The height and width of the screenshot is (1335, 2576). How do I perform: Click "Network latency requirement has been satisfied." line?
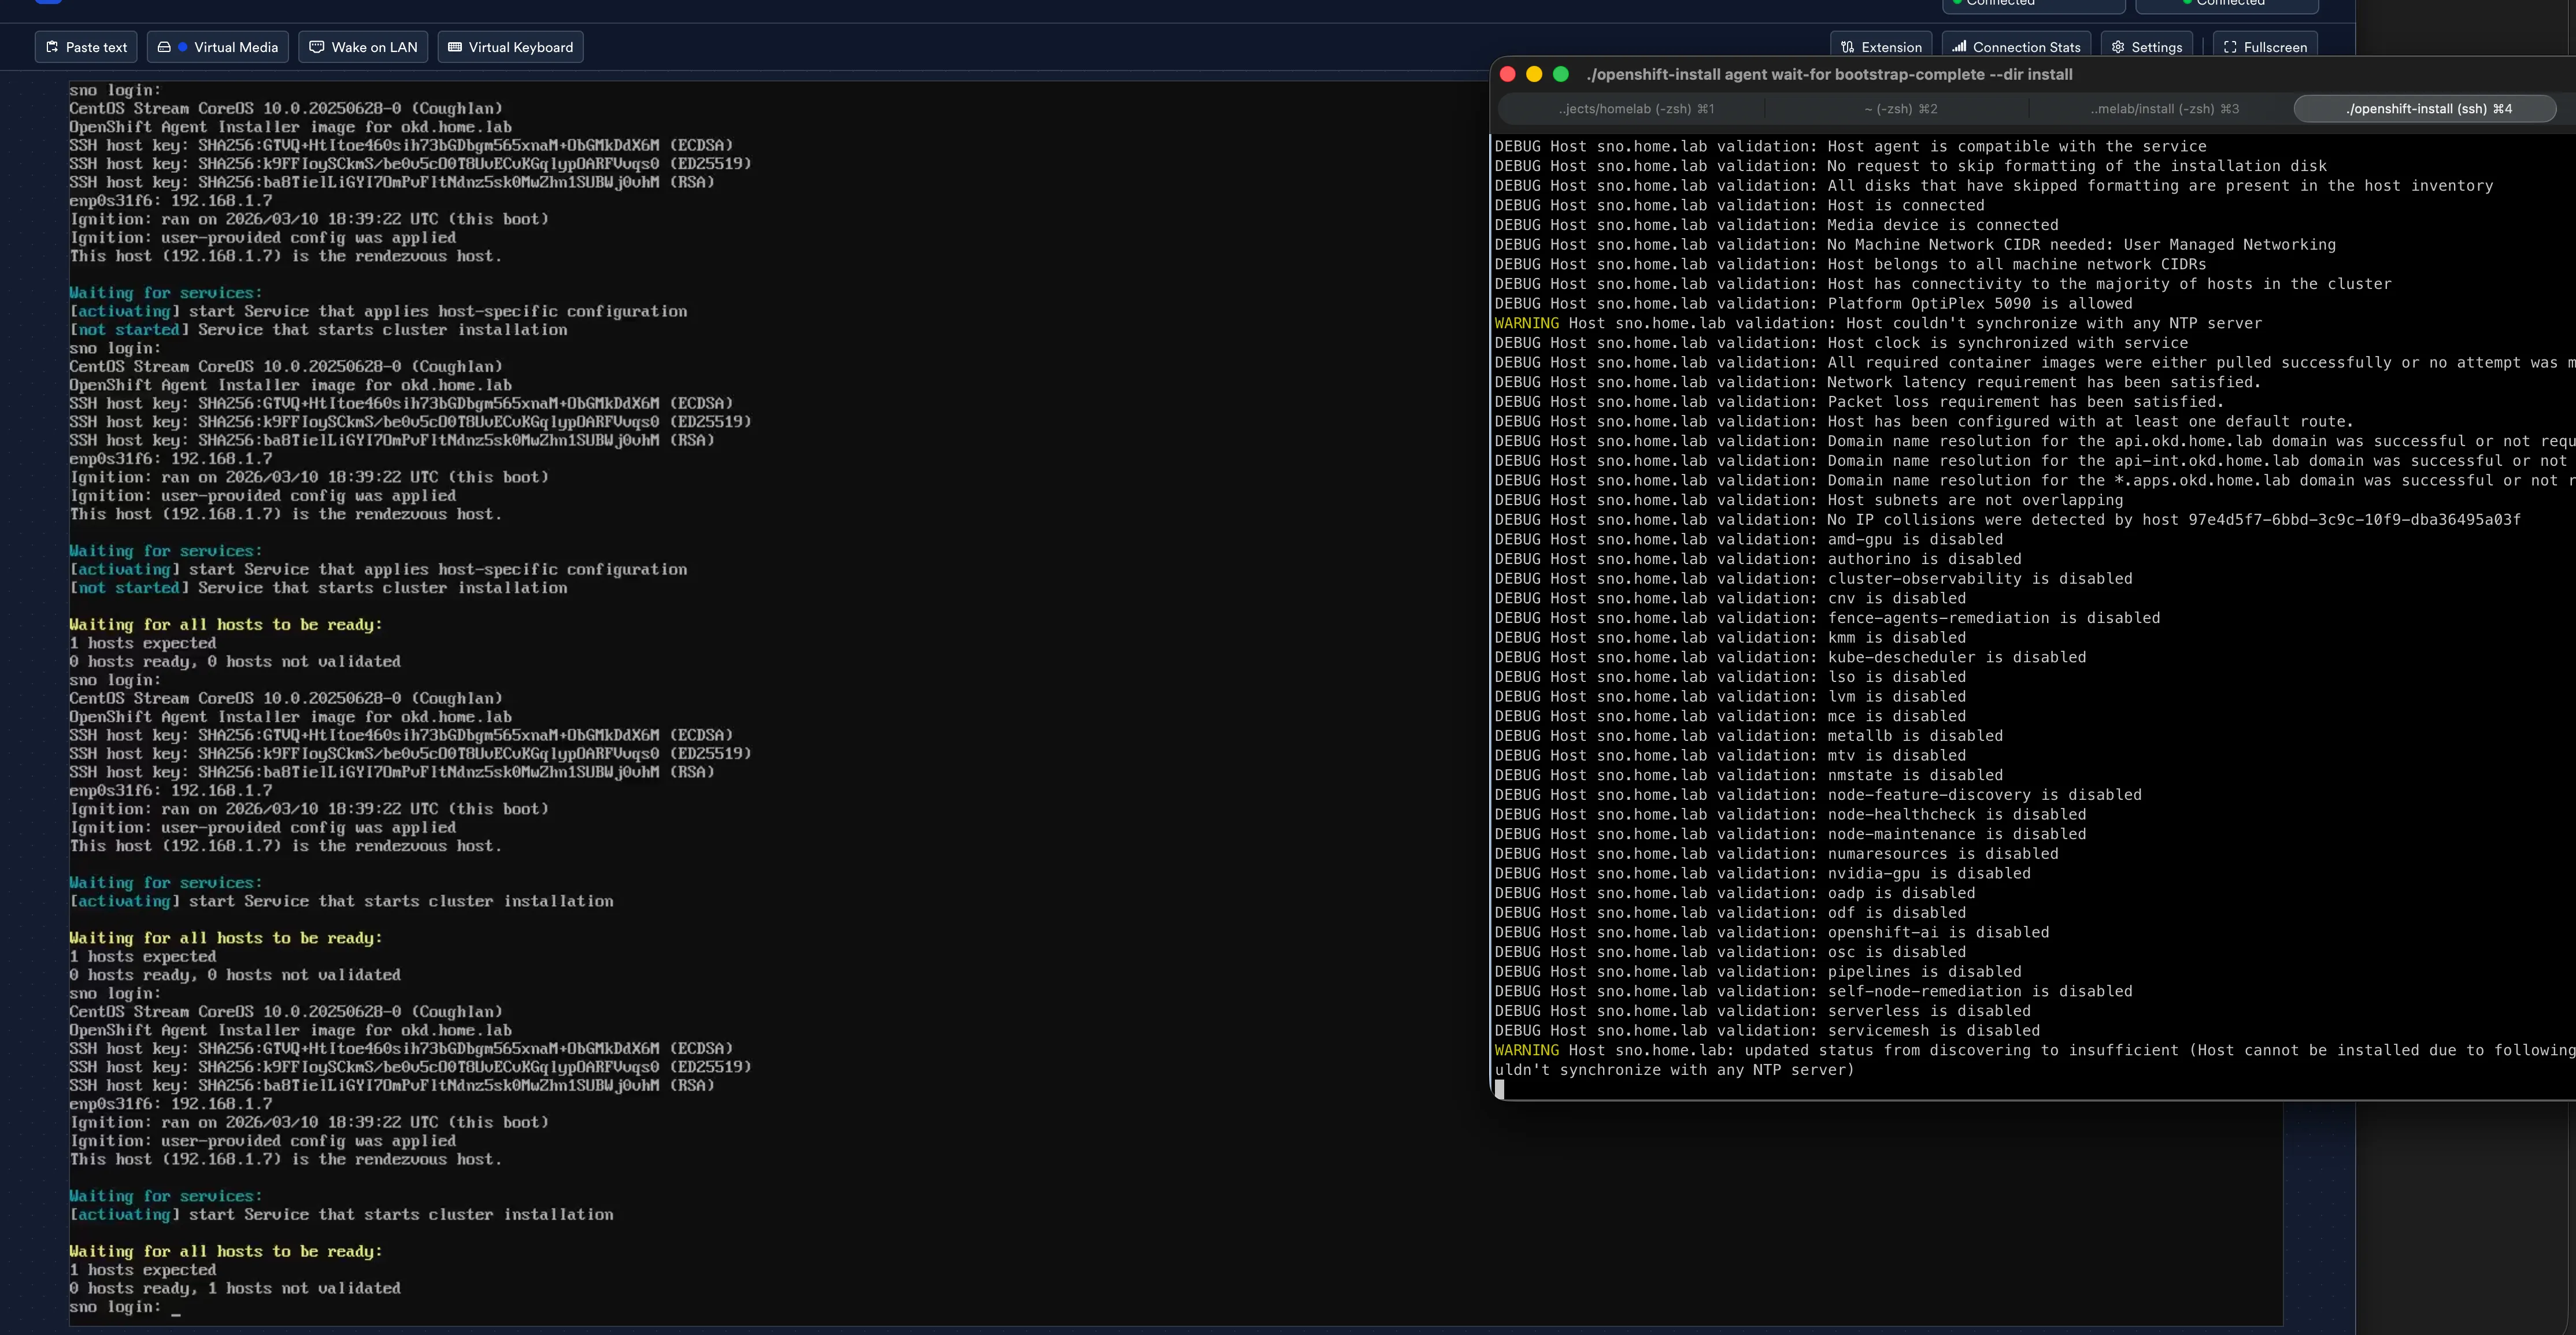click(1878, 382)
